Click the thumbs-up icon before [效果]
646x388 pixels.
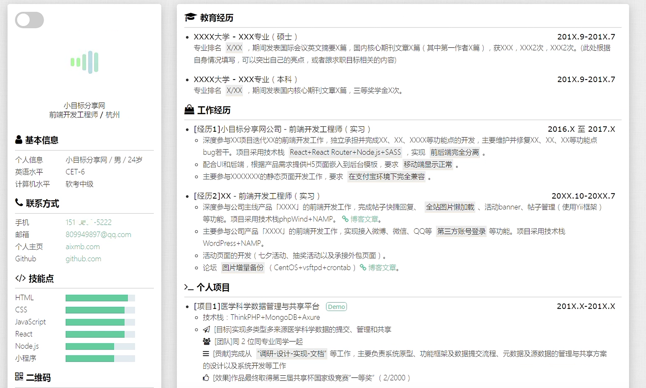pos(206,377)
